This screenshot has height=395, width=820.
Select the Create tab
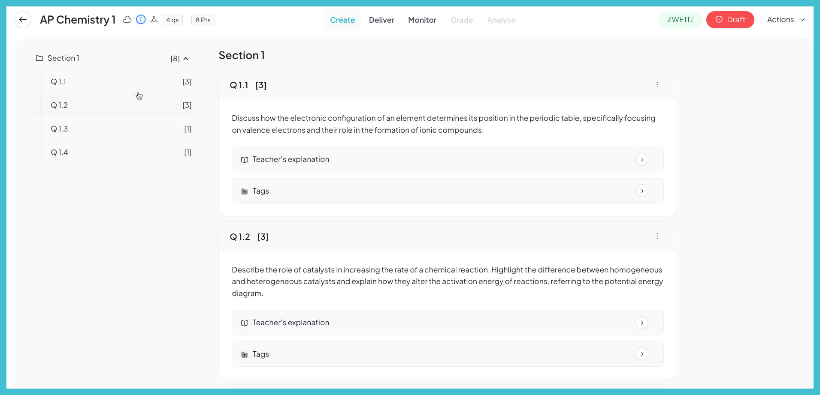pyautogui.click(x=342, y=20)
